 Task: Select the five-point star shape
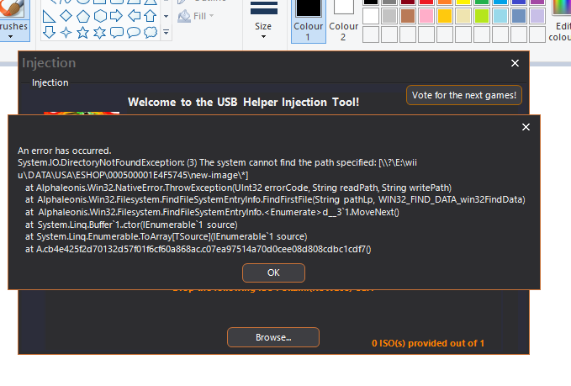click(83, 33)
